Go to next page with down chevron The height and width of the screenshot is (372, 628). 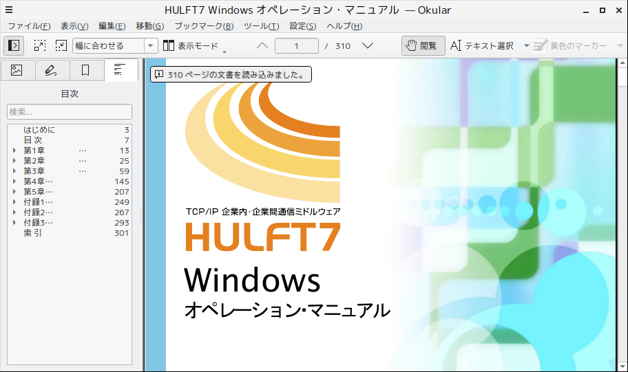tap(368, 45)
